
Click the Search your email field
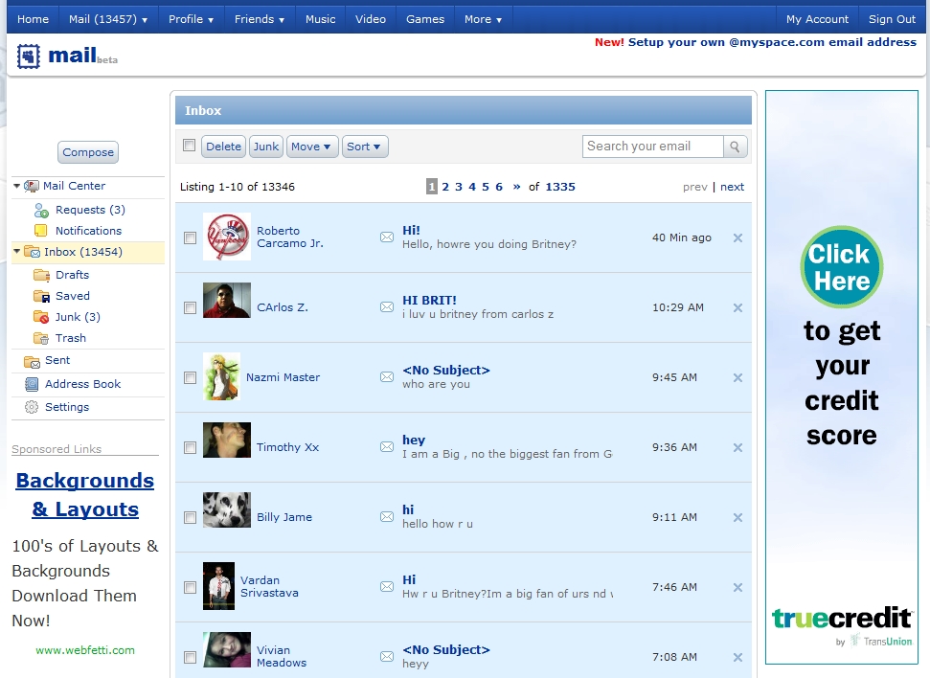(x=653, y=147)
